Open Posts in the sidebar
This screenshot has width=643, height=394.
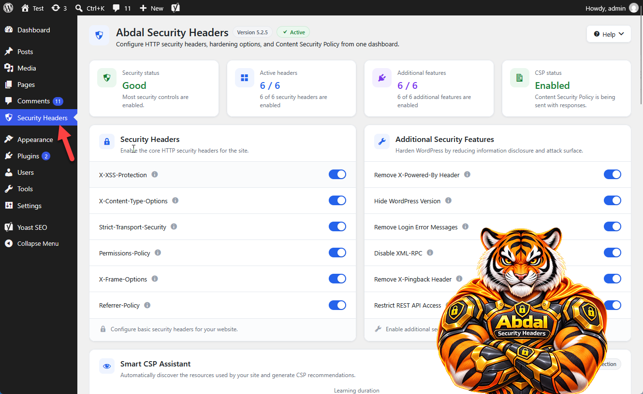[39, 52]
